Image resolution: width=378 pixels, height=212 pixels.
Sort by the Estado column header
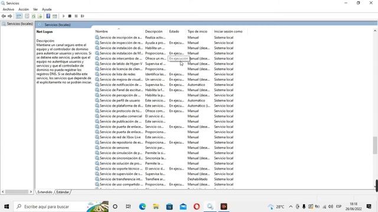(x=174, y=31)
